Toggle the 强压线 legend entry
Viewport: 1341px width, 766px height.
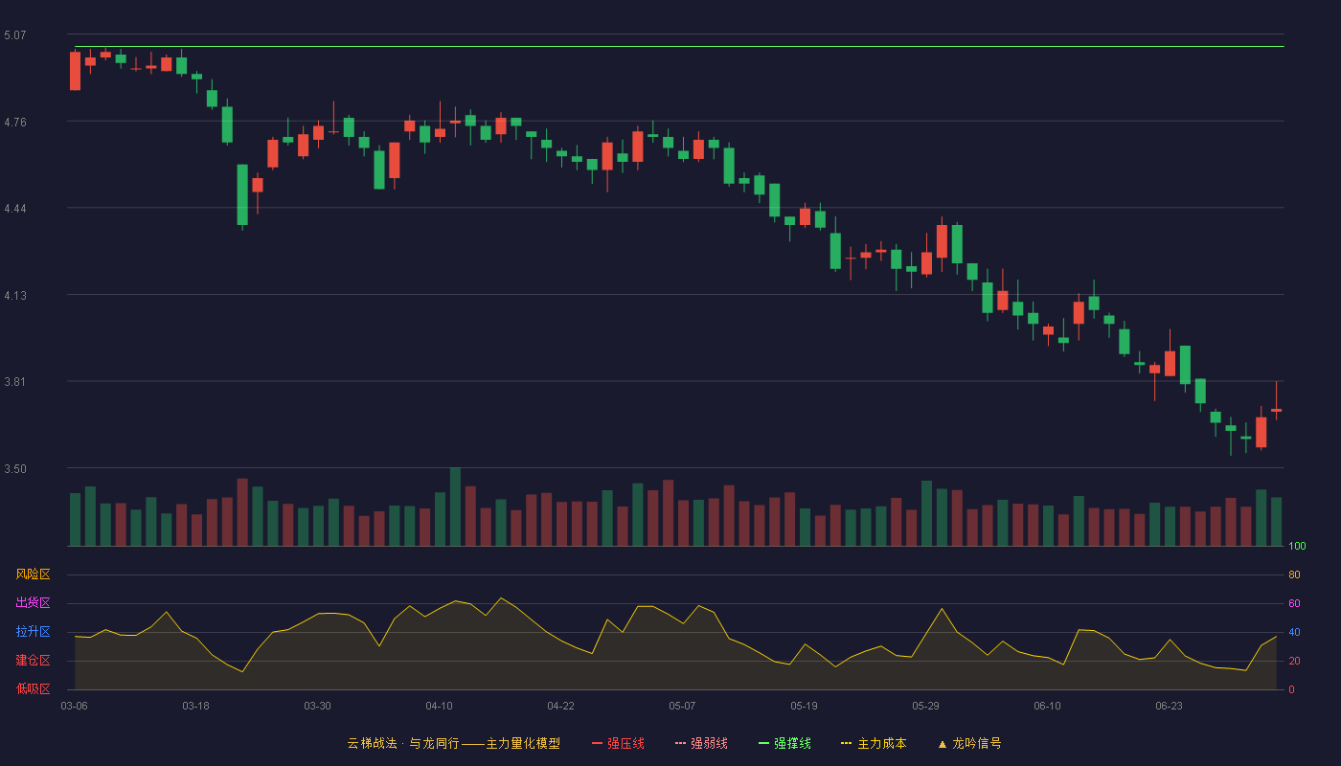618,743
